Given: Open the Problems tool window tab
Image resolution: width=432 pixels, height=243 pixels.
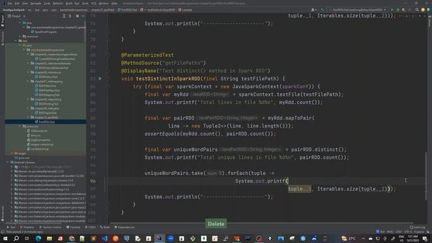Looking at the screenshot, I should tap(27, 227).
